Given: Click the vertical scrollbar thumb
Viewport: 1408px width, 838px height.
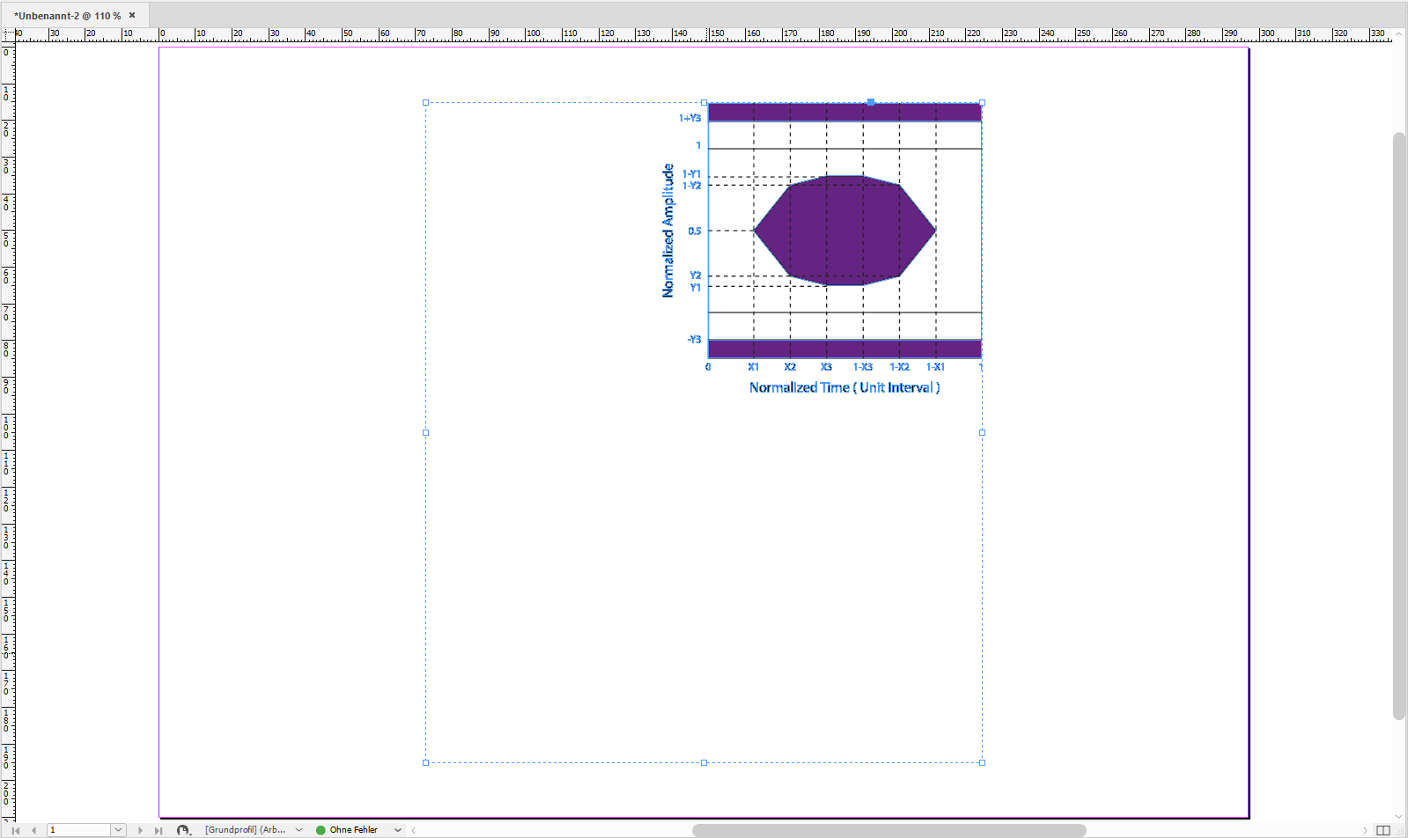Looking at the screenshot, I should point(1399,426).
